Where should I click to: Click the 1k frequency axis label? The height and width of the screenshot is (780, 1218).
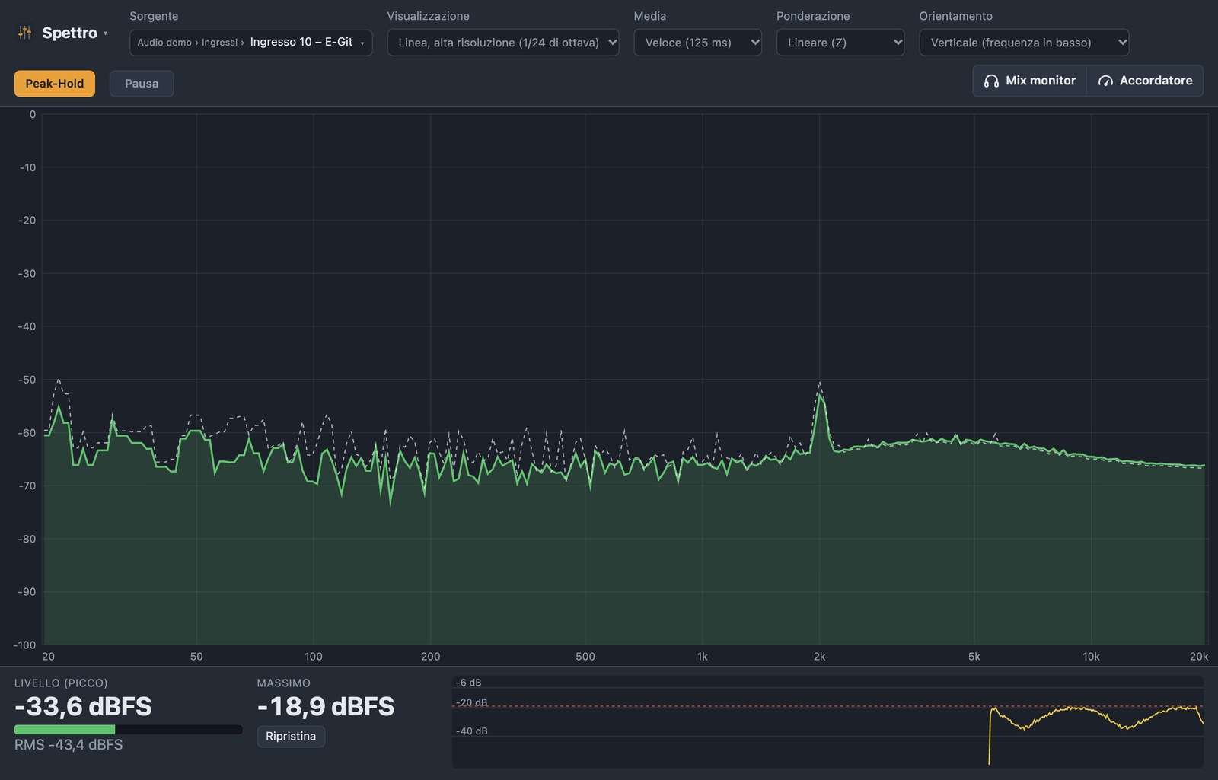pos(702,657)
